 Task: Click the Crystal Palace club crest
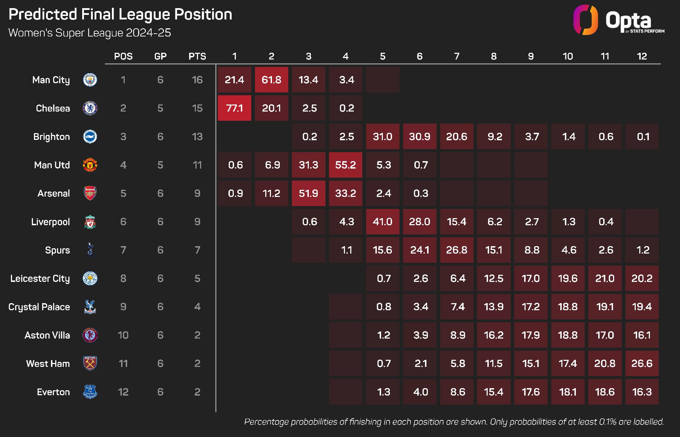pos(90,307)
